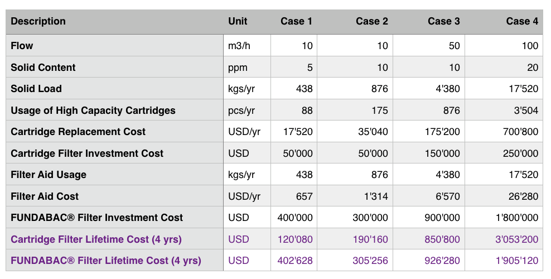This screenshot has height=279, width=551.
Task: Click the 250'000 investment cost cell
Action: tap(522, 153)
